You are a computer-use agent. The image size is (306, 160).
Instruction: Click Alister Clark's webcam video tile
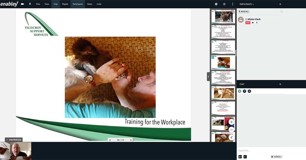tap(16, 151)
